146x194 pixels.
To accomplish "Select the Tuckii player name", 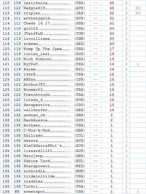I will tap(31, 186).
